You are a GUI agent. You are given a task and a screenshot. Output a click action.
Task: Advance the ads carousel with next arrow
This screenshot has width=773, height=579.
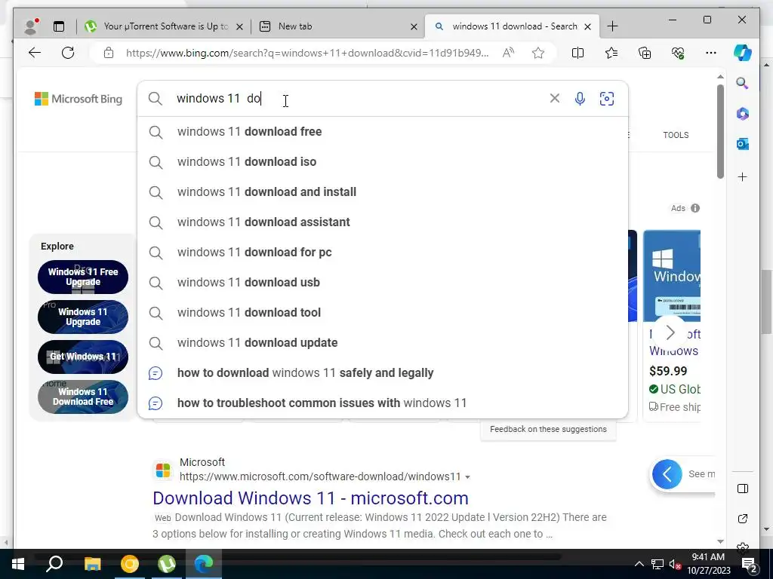[670, 332]
